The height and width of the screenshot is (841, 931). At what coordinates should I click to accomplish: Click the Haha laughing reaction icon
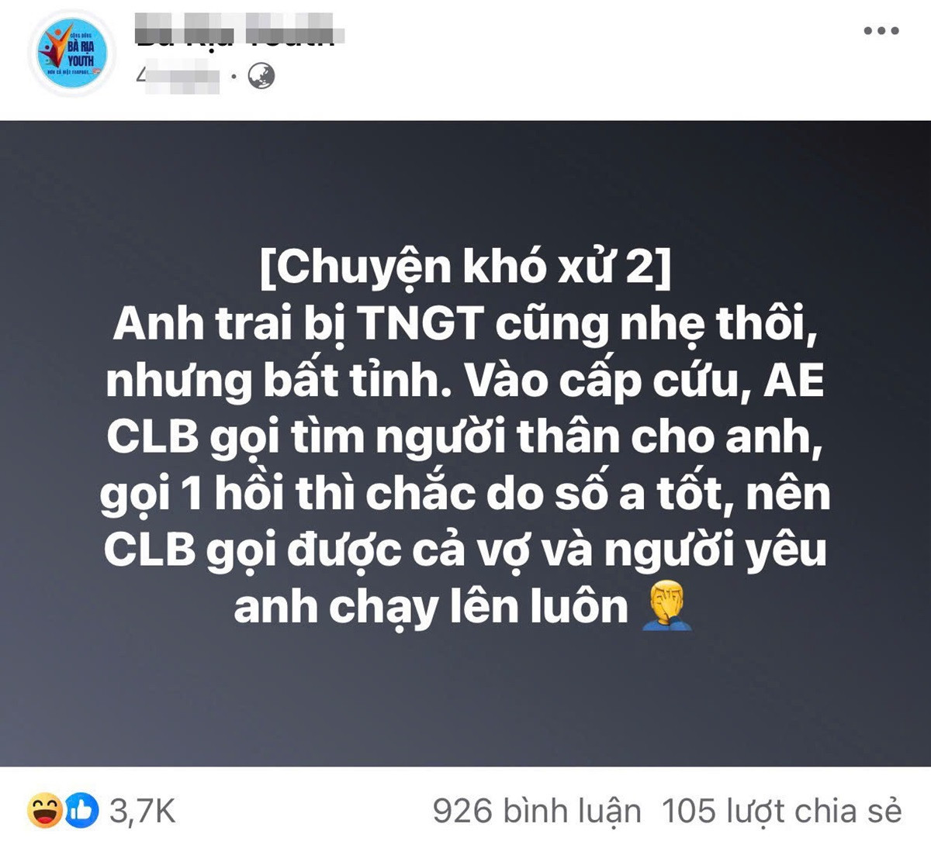[44, 812]
